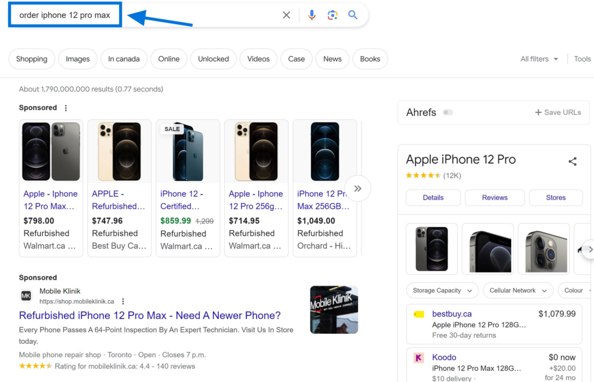Switch to the Shopping tab

(x=31, y=59)
